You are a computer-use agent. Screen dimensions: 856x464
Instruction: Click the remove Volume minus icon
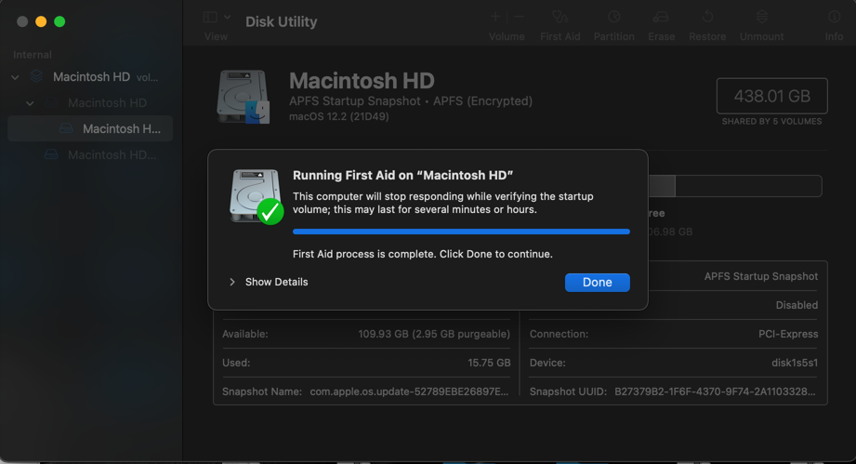click(x=519, y=17)
